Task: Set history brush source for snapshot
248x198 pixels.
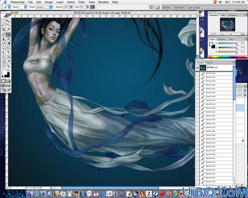Action: point(197,68)
